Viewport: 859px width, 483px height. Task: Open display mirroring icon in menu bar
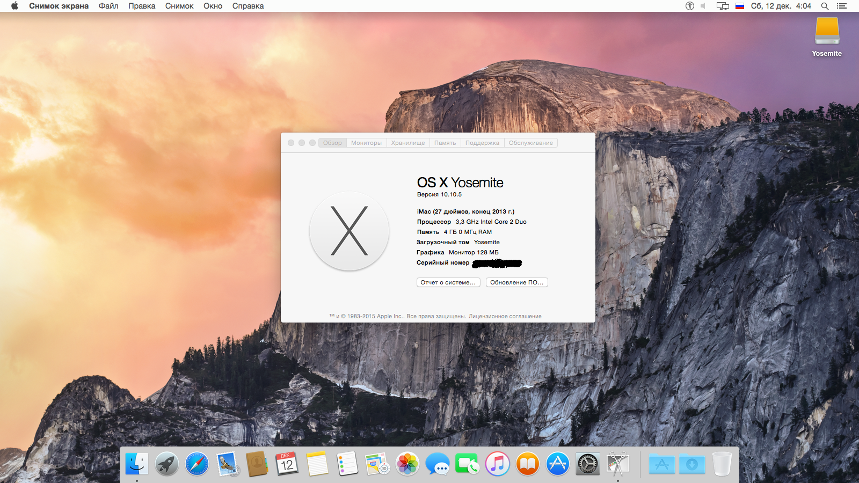click(723, 6)
